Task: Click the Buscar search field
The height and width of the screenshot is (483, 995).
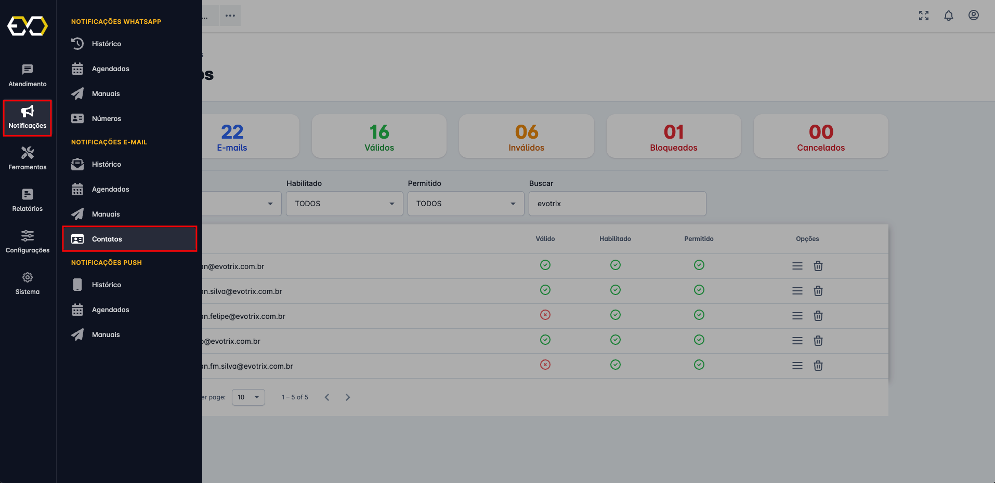Action: tap(617, 204)
